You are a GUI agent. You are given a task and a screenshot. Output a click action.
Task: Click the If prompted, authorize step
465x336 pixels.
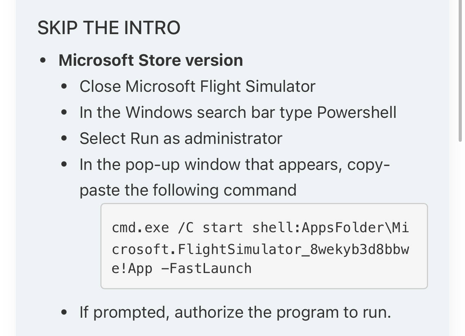tap(235, 312)
